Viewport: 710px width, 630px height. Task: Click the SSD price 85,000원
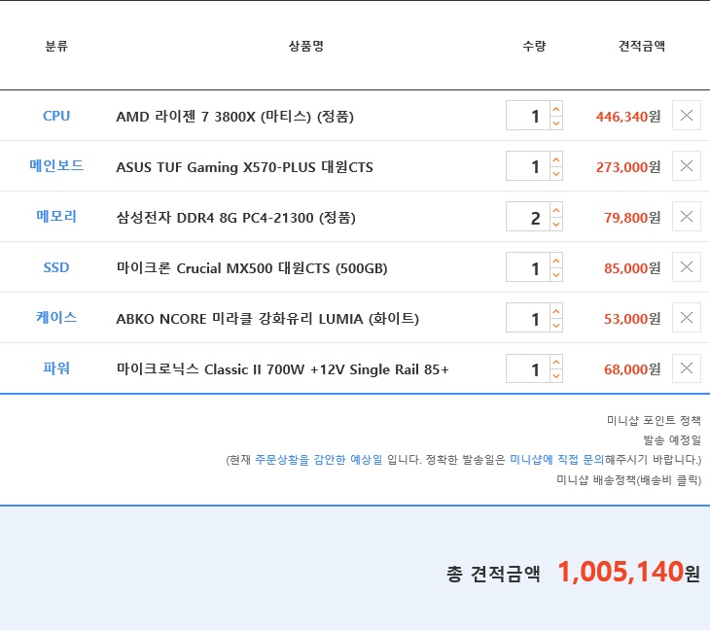coord(632,268)
